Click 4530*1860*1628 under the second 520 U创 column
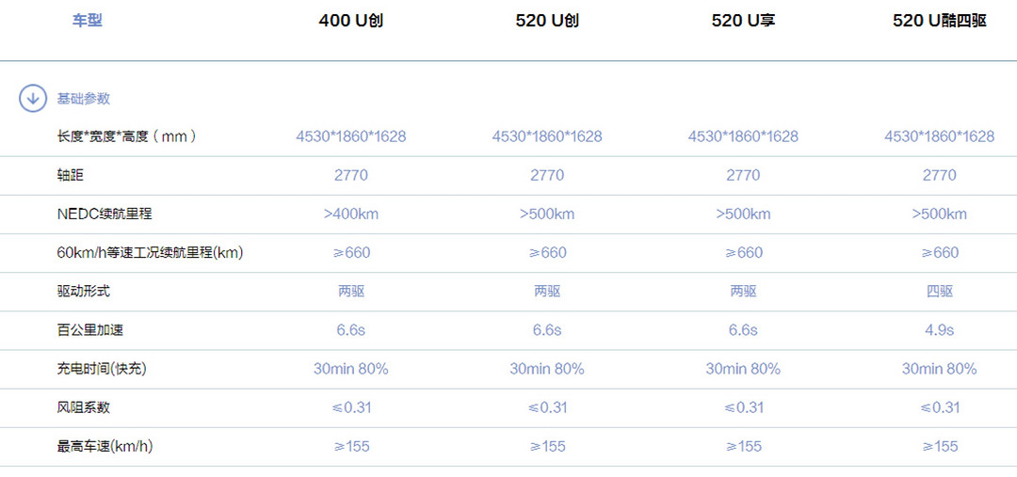 coord(547,136)
